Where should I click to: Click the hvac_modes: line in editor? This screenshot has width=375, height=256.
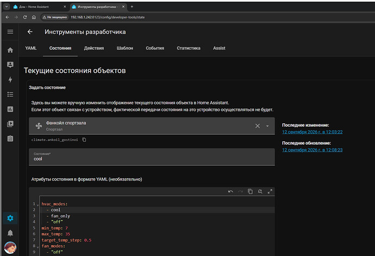point(54,204)
